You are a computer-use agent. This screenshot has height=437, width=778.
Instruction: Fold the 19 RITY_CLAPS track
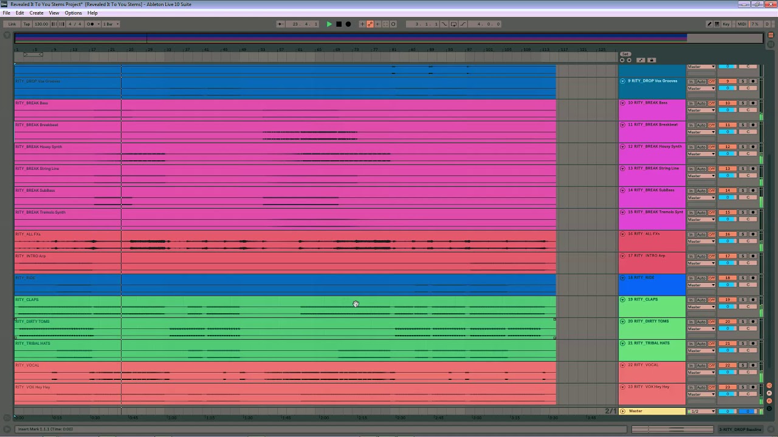point(622,299)
